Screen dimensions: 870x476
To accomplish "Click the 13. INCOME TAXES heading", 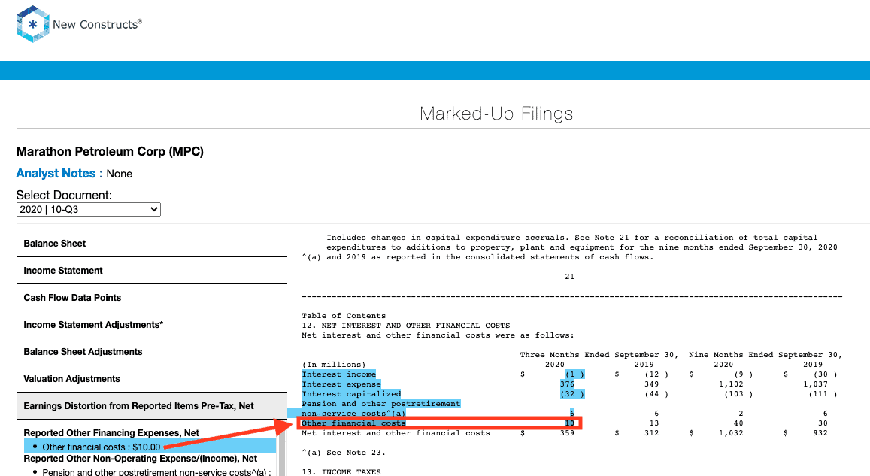I will (x=341, y=472).
